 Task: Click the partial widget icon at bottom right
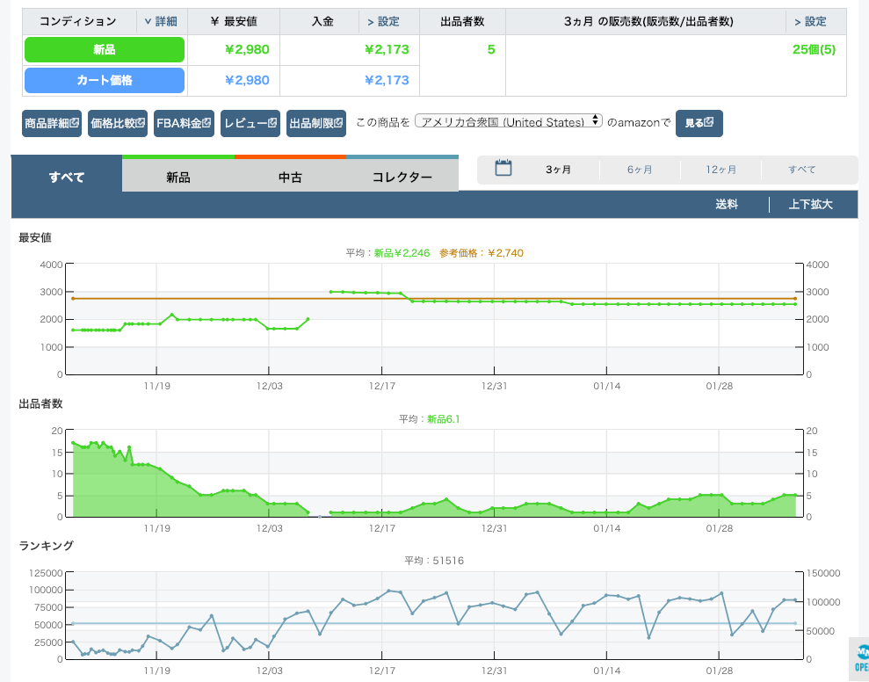coord(859,659)
